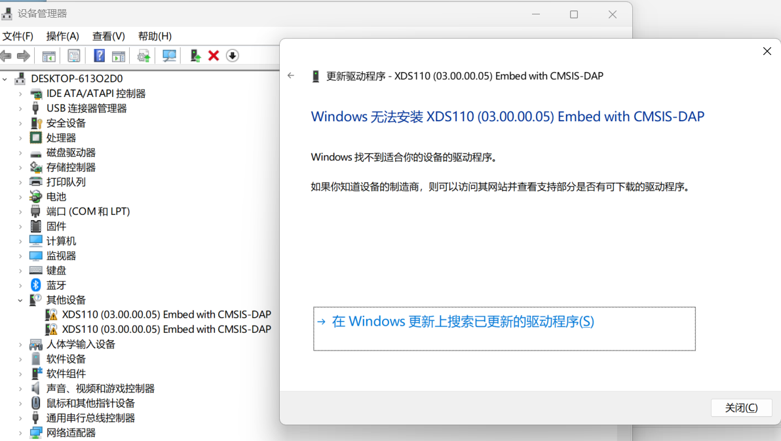Click the warning icon of first XDS110 device
Screen dimensions: 781x441
[51, 315]
